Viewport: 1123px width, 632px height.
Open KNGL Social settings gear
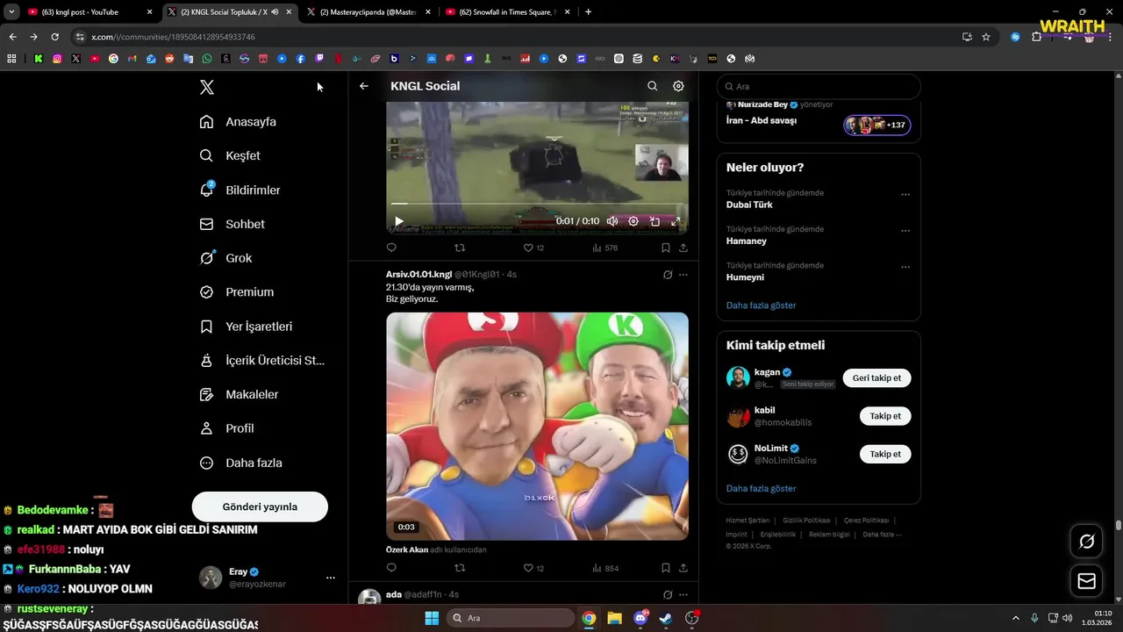click(x=678, y=86)
